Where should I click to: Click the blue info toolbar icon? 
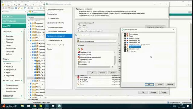click(x=16, y=8)
